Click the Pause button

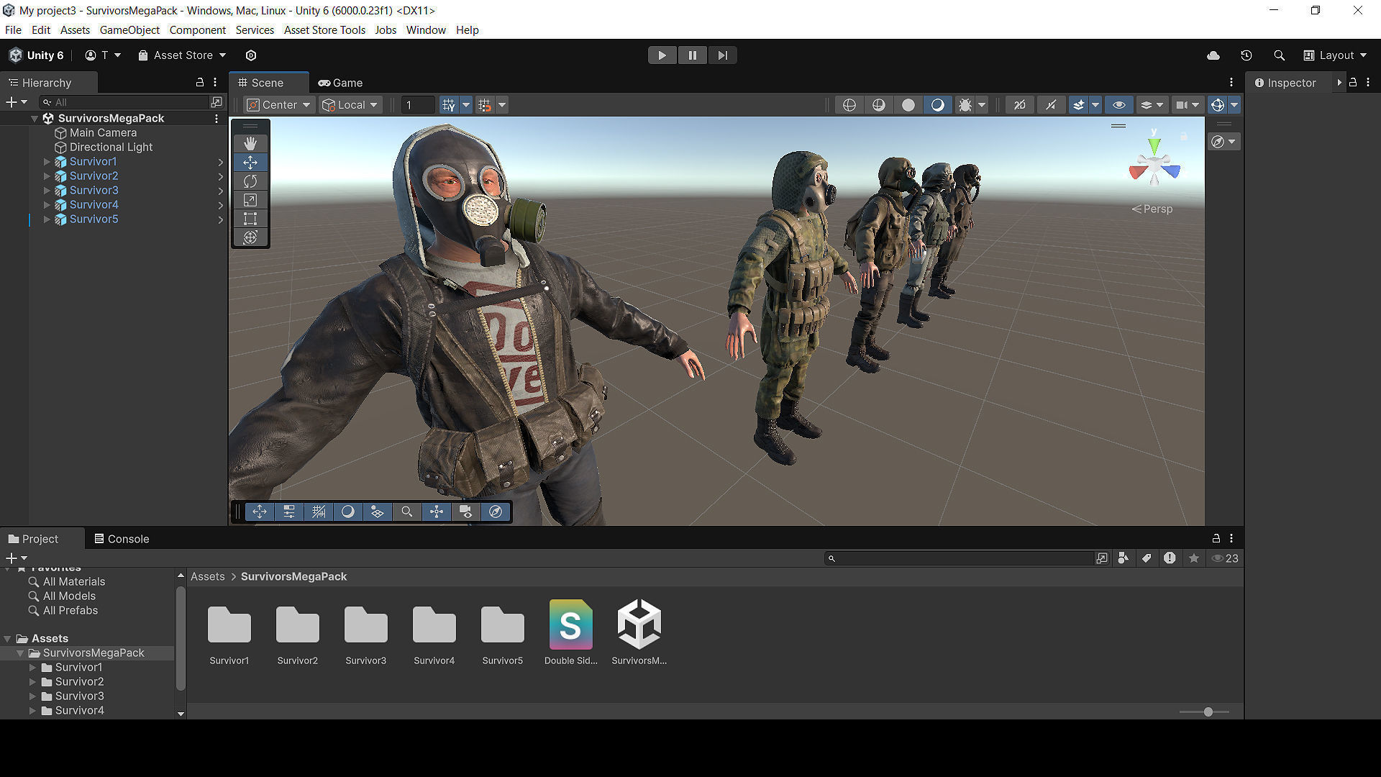tap(692, 55)
